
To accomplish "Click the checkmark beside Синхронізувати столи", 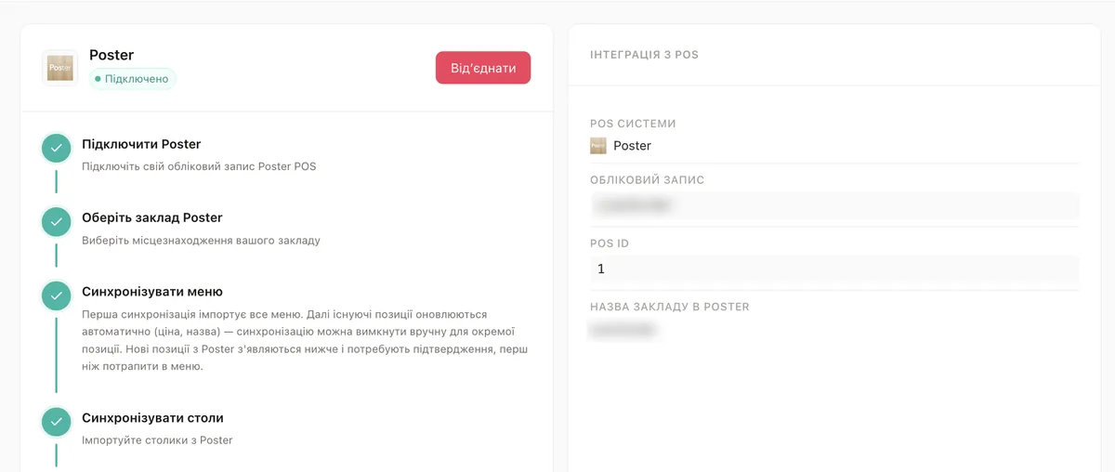I will click(x=57, y=422).
